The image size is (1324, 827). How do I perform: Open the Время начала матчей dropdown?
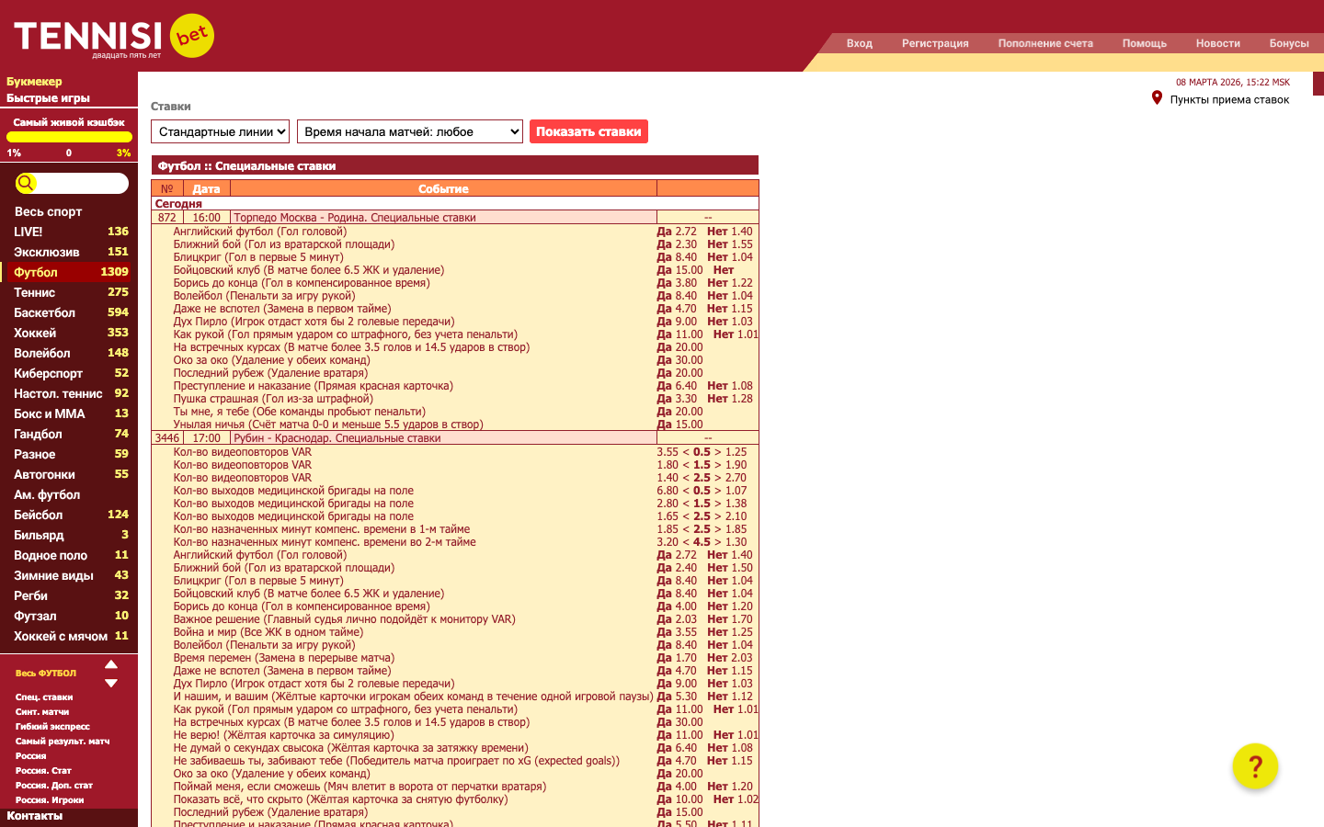(x=410, y=131)
